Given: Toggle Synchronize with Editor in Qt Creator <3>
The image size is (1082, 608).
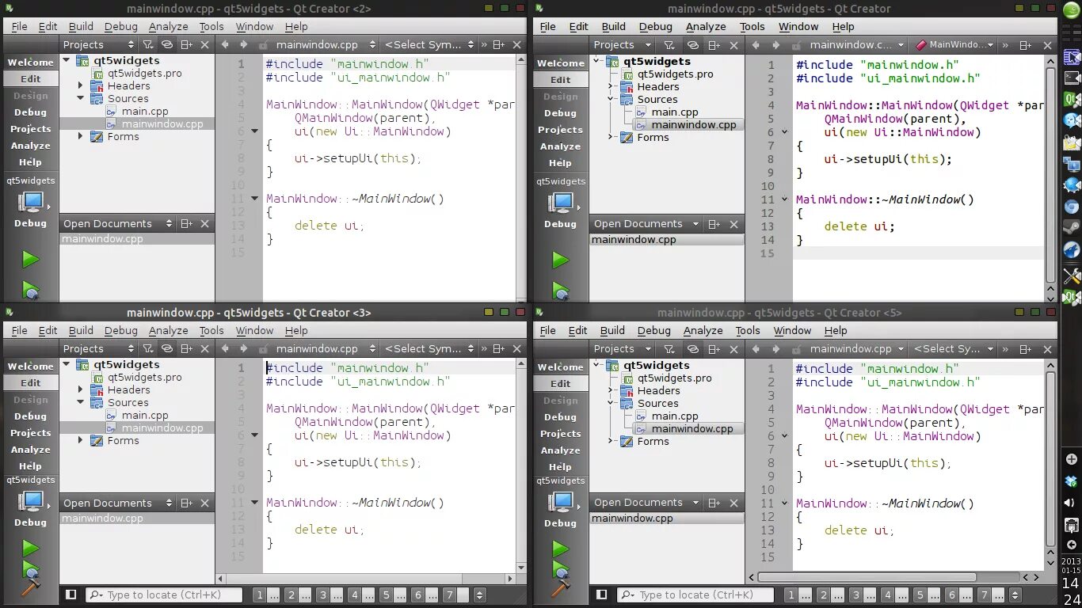Looking at the screenshot, I should point(167,349).
